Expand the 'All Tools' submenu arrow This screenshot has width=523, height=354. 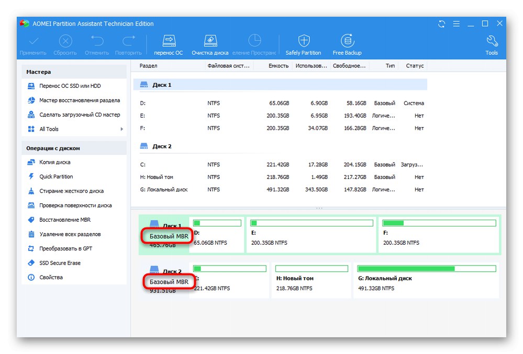[121, 129]
